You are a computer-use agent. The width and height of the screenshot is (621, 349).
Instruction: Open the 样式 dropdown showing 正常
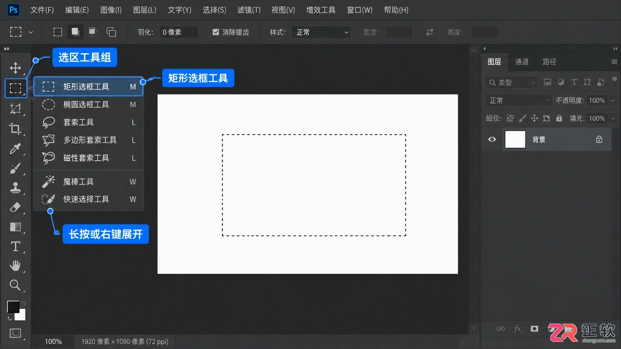pos(322,32)
